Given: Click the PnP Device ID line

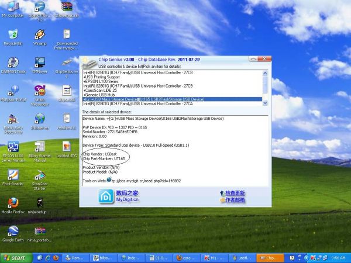Looking at the screenshot, I should [115, 127].
